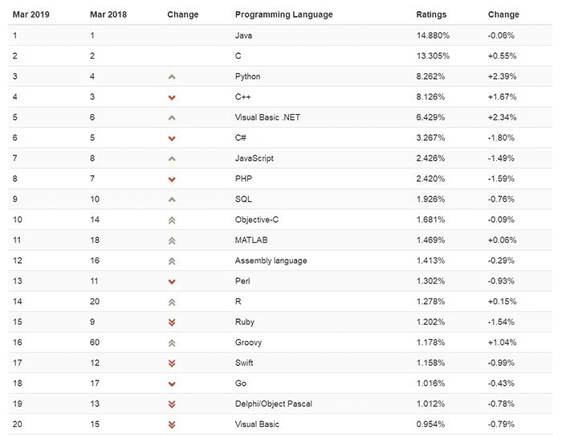This screenshot has height=435, width=562.
Task: Click the down arrow in the Perl row
Action: pos(171,281)
